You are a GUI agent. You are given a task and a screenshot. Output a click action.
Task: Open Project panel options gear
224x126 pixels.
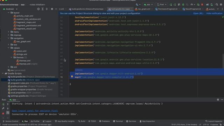[52, 9]
